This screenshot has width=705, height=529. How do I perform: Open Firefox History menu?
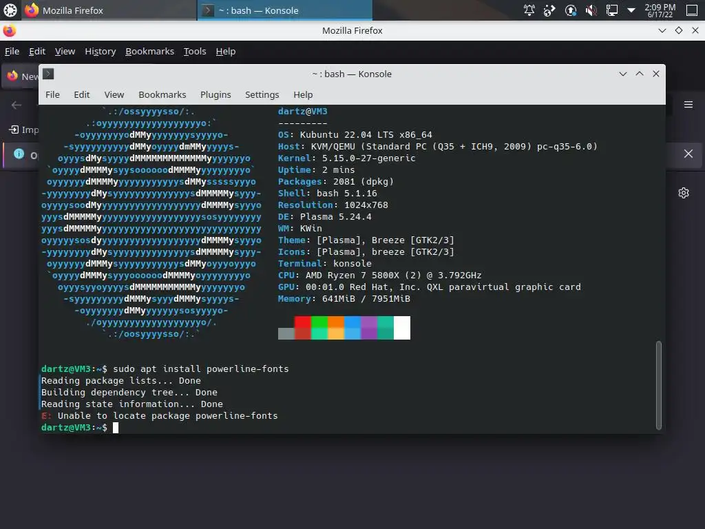101,51
